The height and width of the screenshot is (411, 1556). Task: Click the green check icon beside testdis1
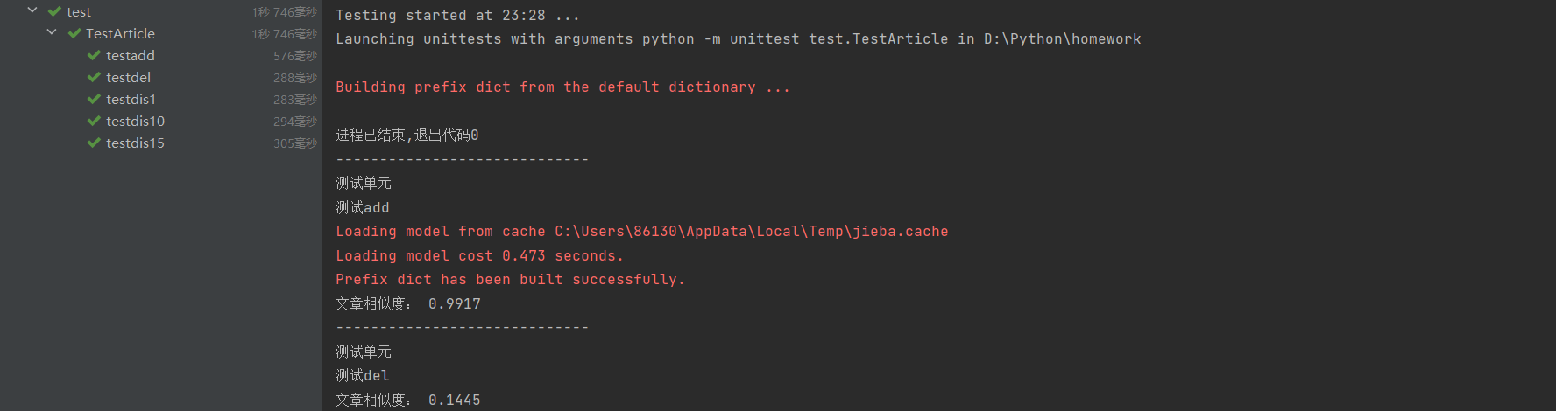pos(94,100)
